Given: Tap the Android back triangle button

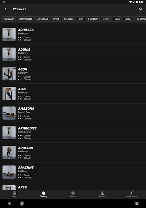Looking at the screenshot, I should 9,204.
